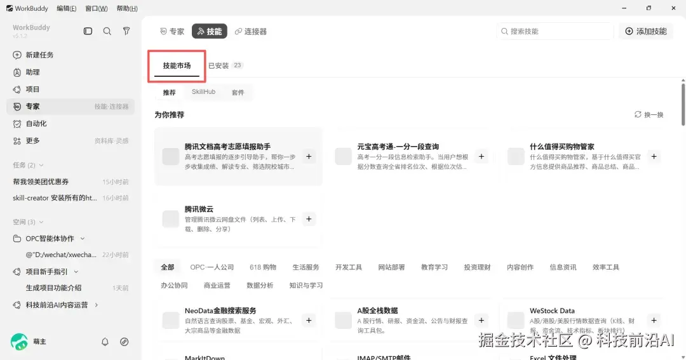
Task: Select the 已安装 tab
Action: (x=225, y=65)
